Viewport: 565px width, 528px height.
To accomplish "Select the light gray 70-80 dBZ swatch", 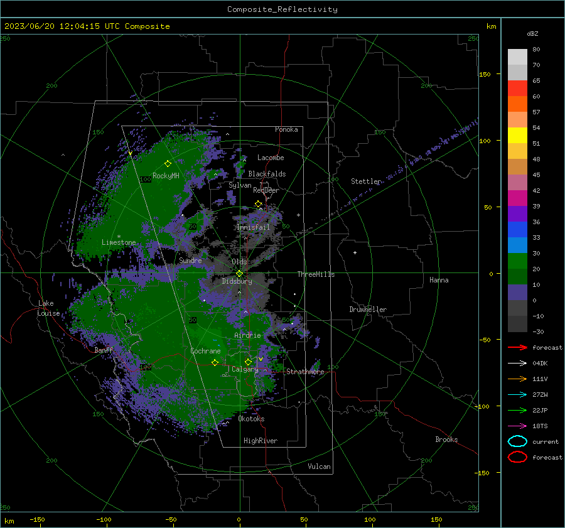I will point(517,57).
